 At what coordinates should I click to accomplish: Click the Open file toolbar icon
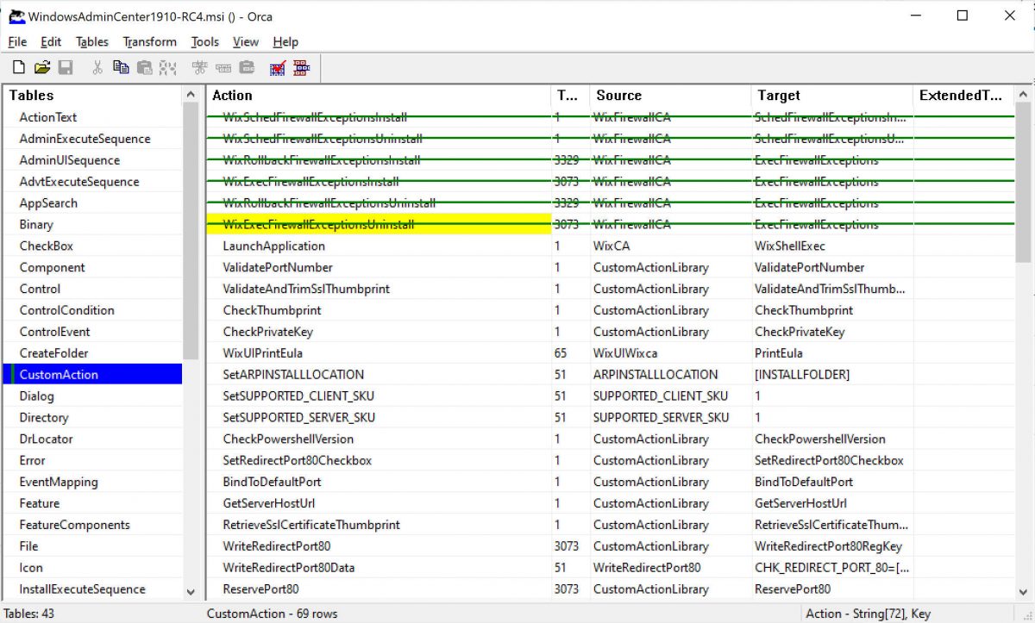(x=41, y=66)
